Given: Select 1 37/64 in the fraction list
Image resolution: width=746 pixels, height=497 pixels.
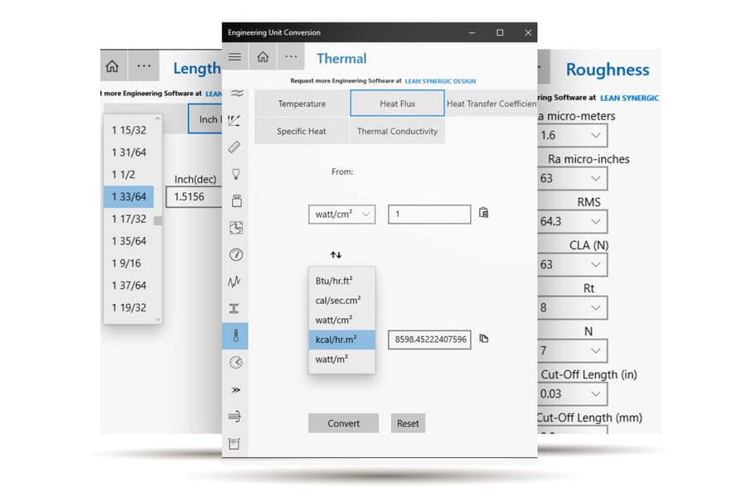Looking at the screenshot, I should [x=129, y=285].
